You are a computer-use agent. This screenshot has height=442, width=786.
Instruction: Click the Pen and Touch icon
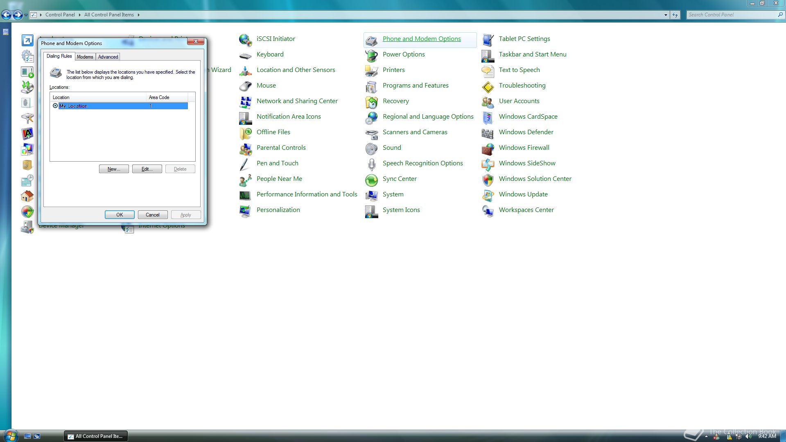point(245,164)
